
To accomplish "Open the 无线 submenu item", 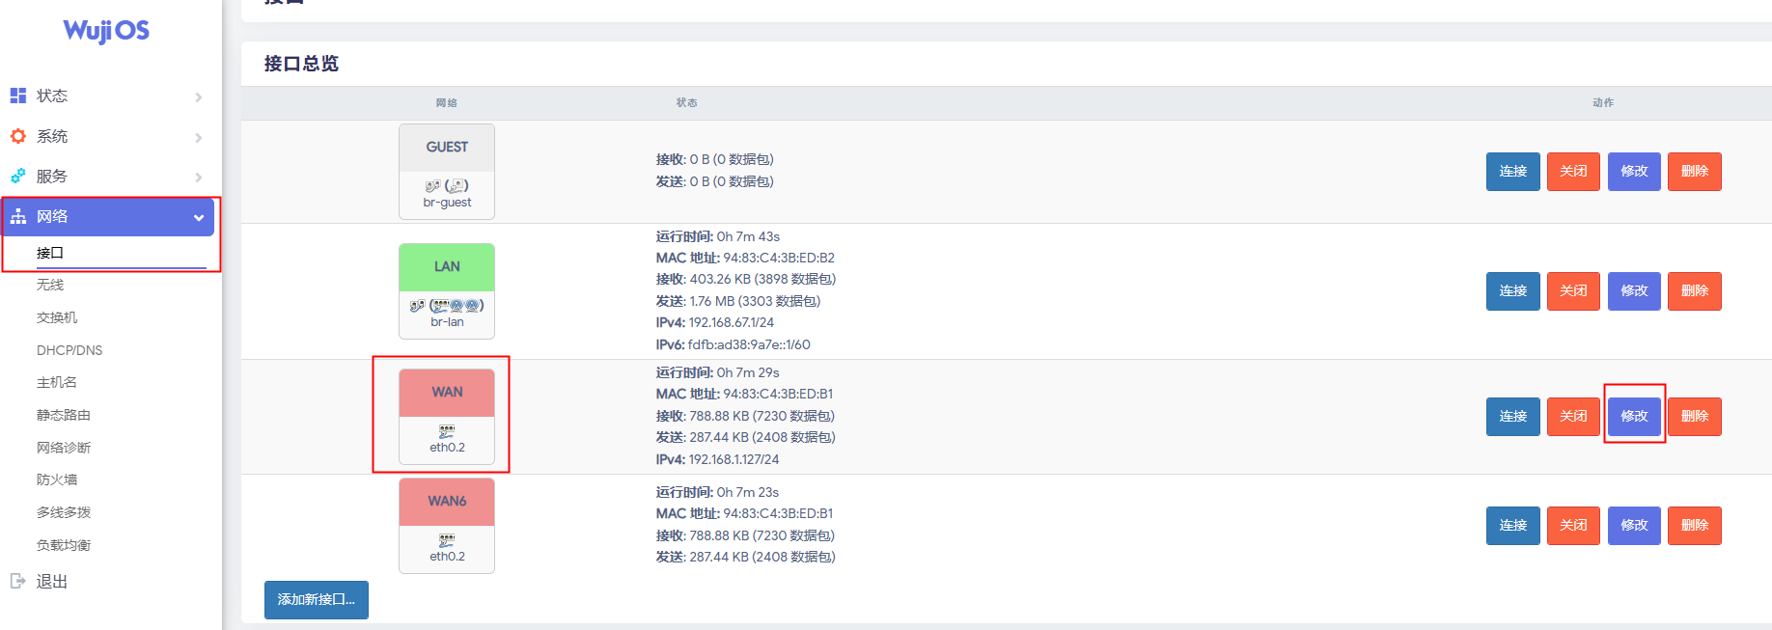I will coord(50,285).
